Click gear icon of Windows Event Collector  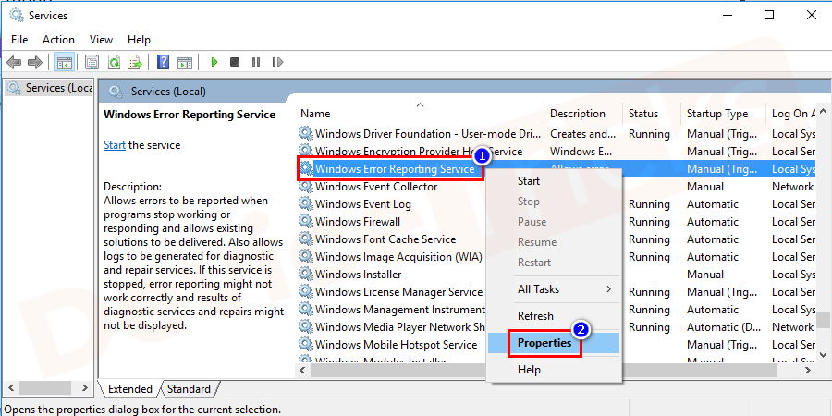tap(306, 186)
